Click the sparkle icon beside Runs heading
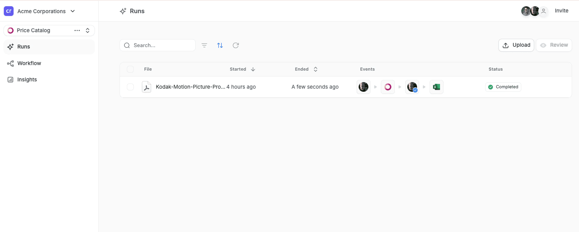 tap(123, 11)
